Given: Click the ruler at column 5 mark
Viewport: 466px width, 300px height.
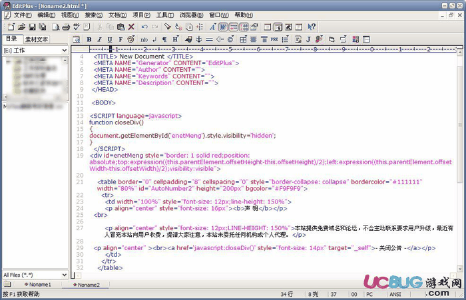Looking at the screenshot, I should [230, 49].
